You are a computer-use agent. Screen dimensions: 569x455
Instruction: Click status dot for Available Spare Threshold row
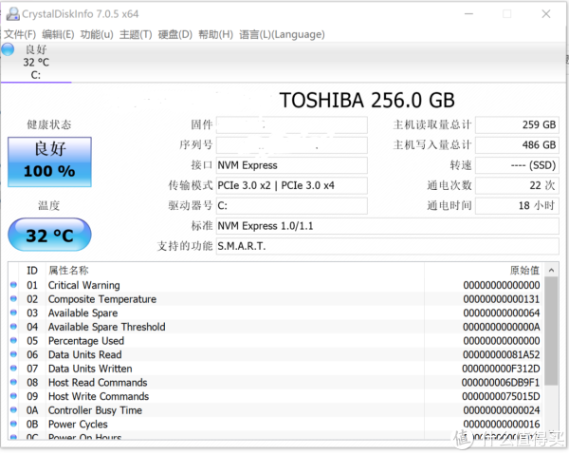13,327
